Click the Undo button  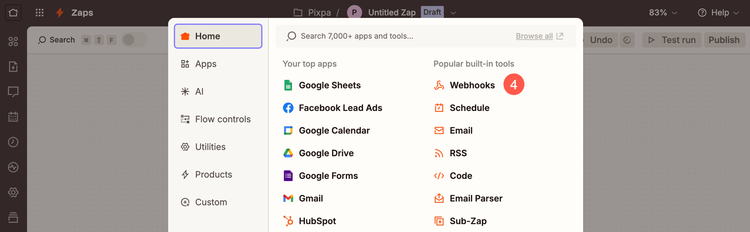[600, 40]
